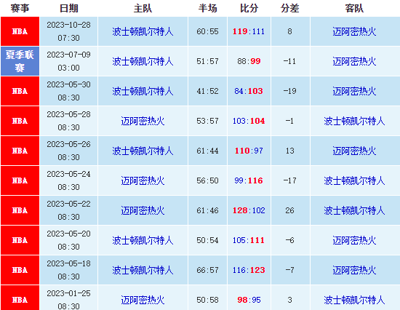Open away team link in 2023-05-20 row

pyautogui.click(x=354, y=241)
